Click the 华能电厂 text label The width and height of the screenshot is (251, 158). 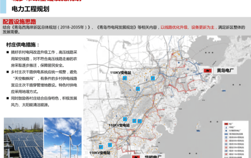pyautogui.click(x=153, y=157)
